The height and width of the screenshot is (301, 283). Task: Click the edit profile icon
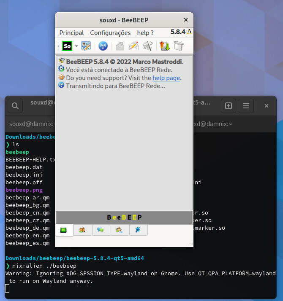click(86, 46)
